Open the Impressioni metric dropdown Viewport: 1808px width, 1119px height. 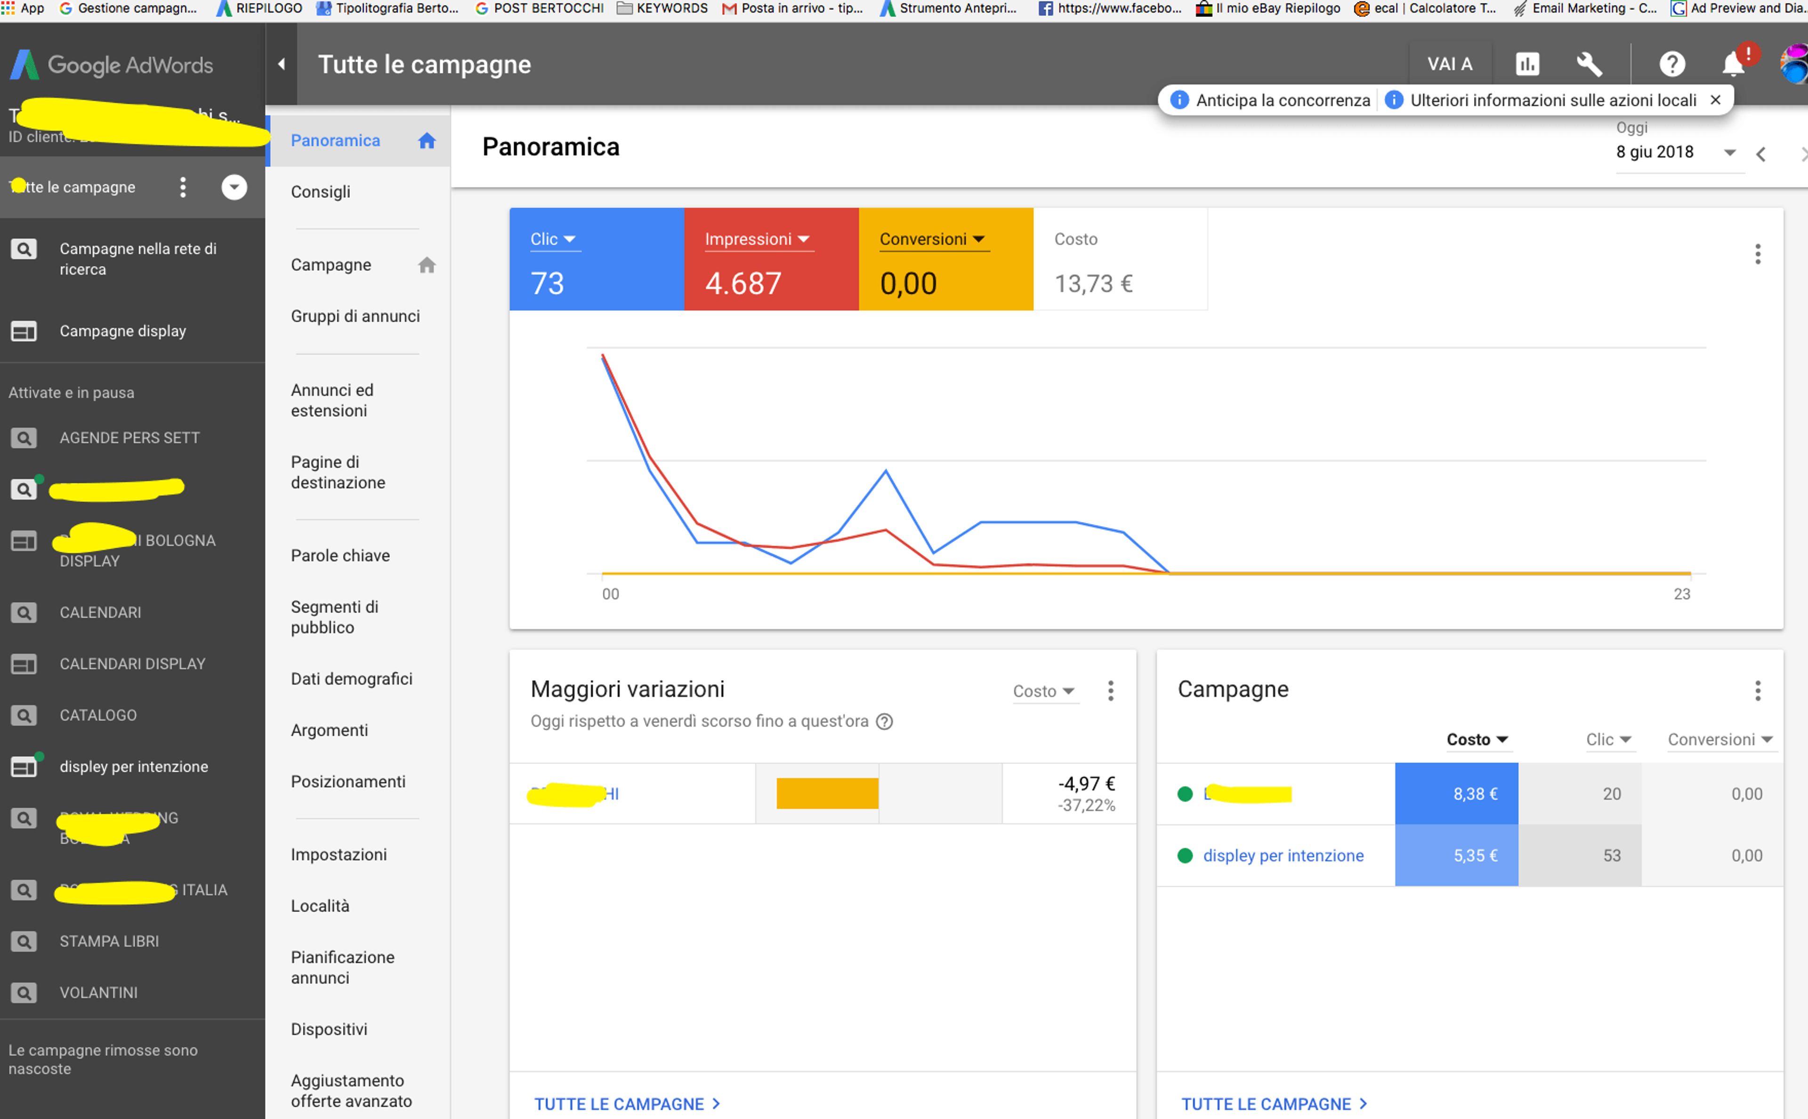point(758,239)
